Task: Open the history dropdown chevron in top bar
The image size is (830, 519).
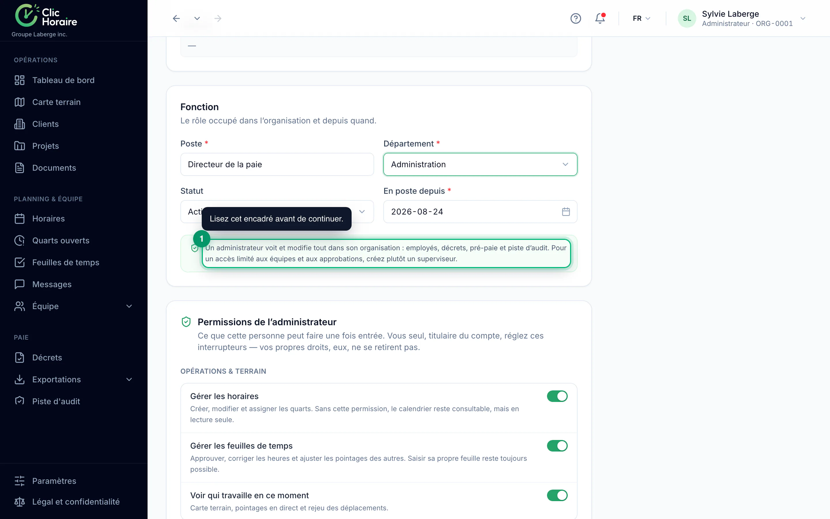Action: pyautogui.click(x=197, y=18)
